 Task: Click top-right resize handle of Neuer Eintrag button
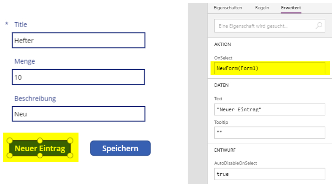tap(70, 141)
